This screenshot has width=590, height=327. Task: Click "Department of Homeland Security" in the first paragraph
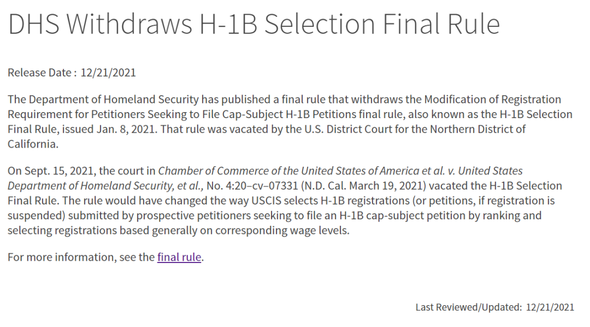[114, 100]
